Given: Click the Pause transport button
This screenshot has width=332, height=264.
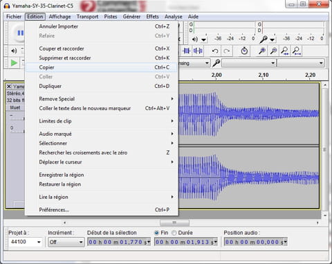Looking at the screenshot, I should pyautogui.click(x=20, y=33).
